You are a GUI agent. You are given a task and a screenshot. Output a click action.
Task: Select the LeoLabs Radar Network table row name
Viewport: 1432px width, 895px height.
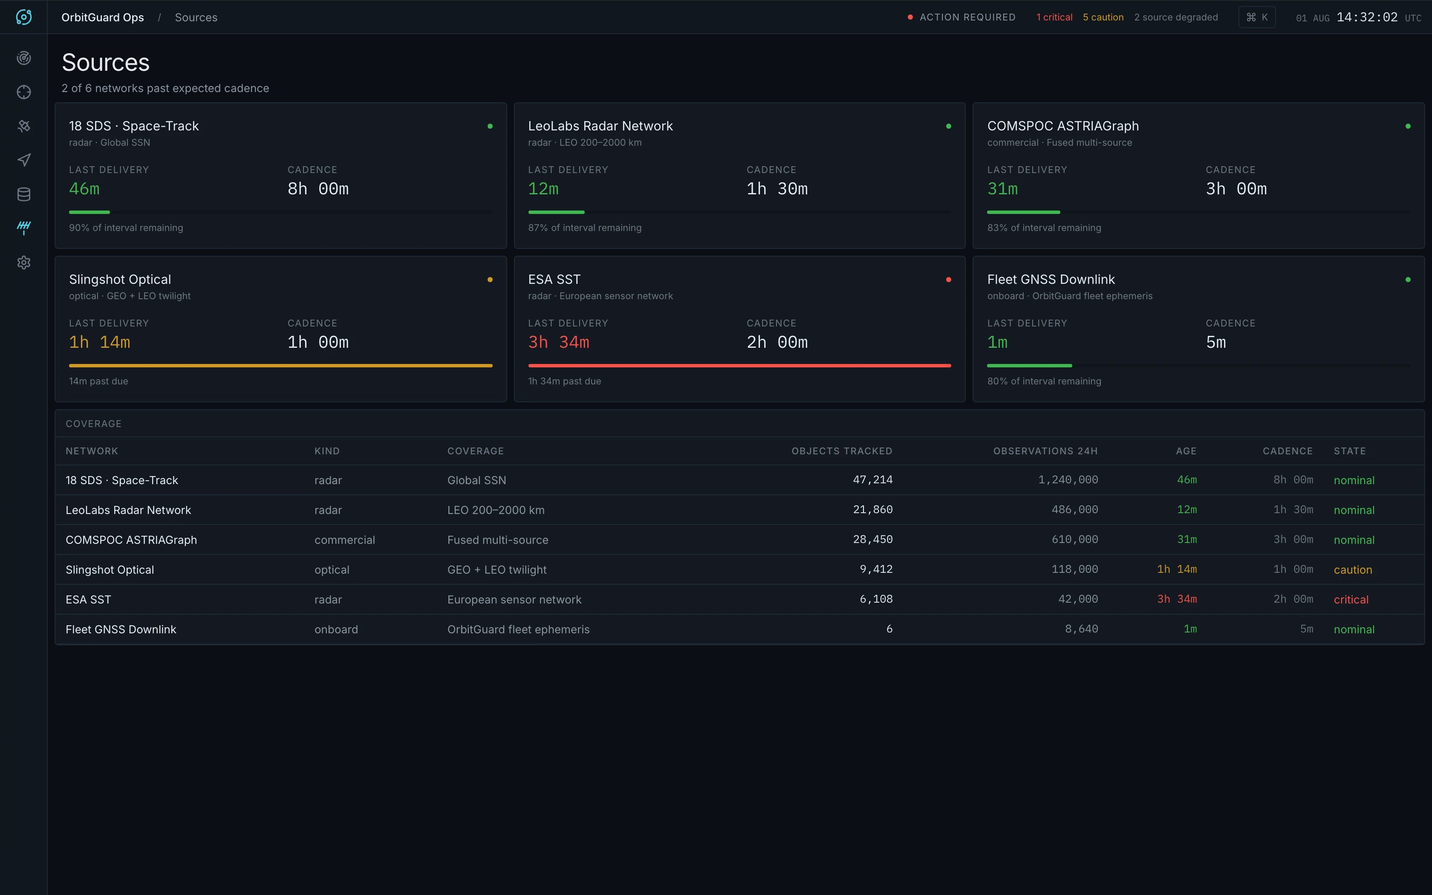click(128, 510)
